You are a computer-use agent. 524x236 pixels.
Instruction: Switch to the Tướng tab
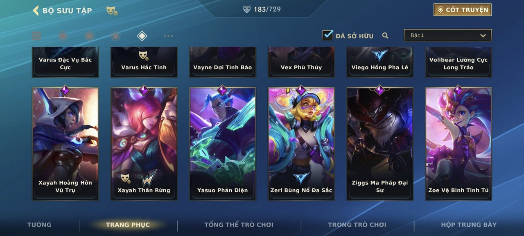point(39,225)
